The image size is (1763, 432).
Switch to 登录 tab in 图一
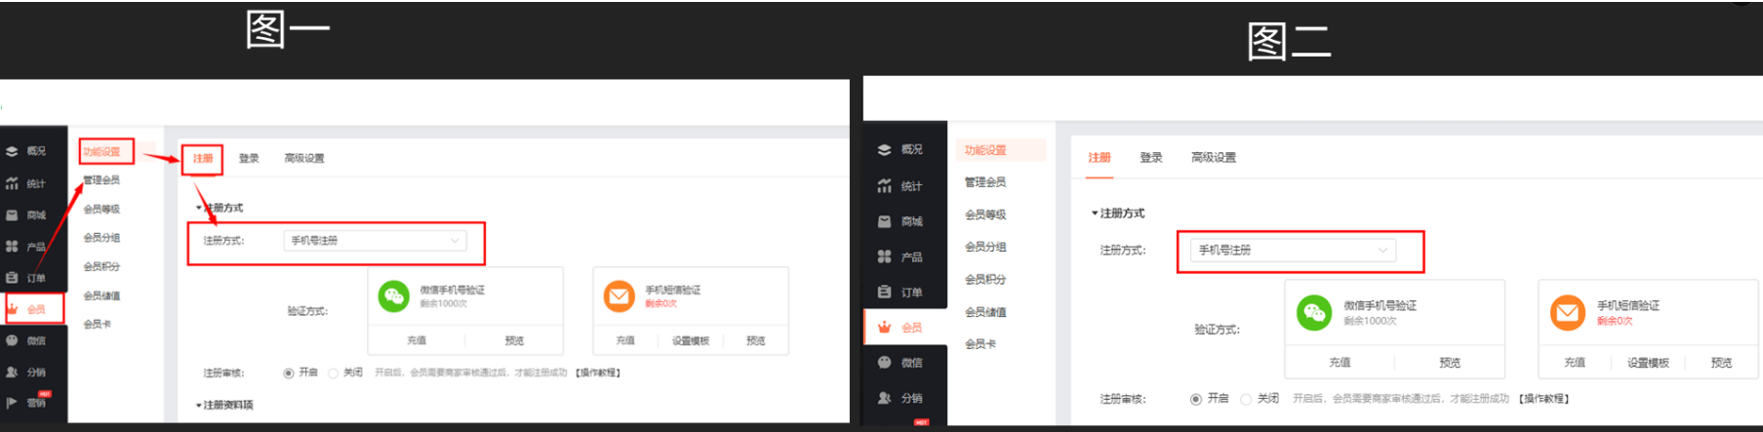(x=249, y=158)
